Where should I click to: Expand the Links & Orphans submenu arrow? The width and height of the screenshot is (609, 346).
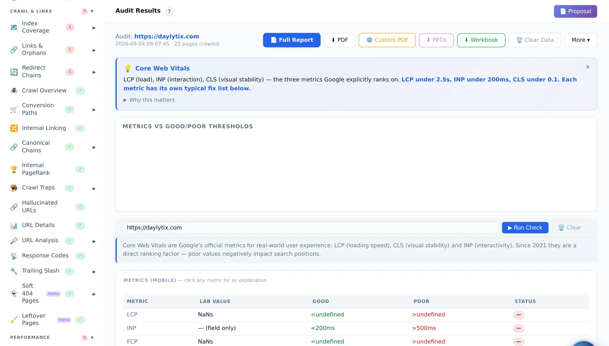point(94,50)
